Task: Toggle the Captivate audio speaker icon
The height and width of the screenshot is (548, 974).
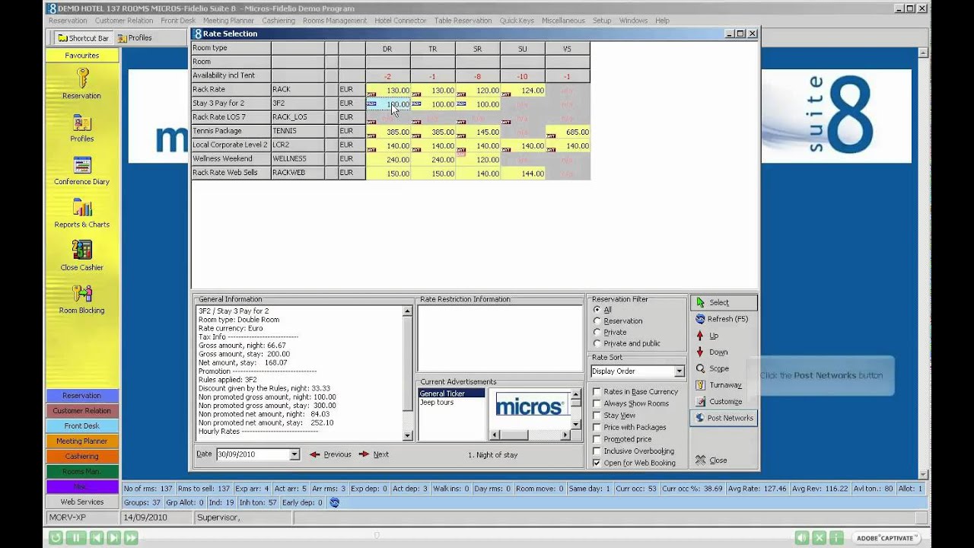Action: click(x=801, y=538)
